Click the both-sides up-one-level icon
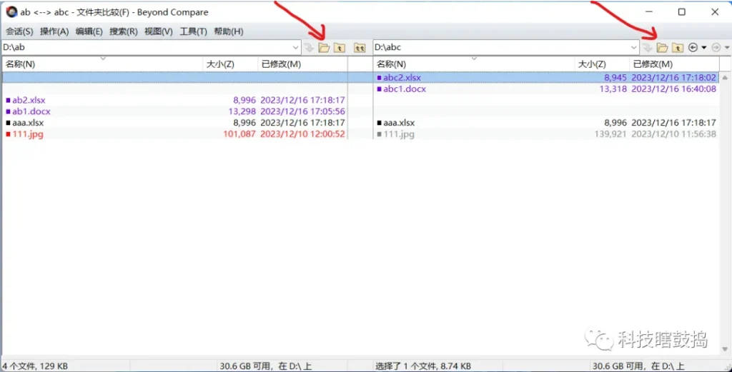Screen dimensions: 732x372 359,48
